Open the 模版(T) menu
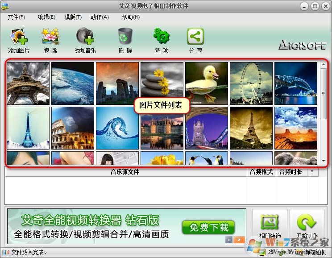The height and width of the screenshot is (258, 332). click(73, 17)
